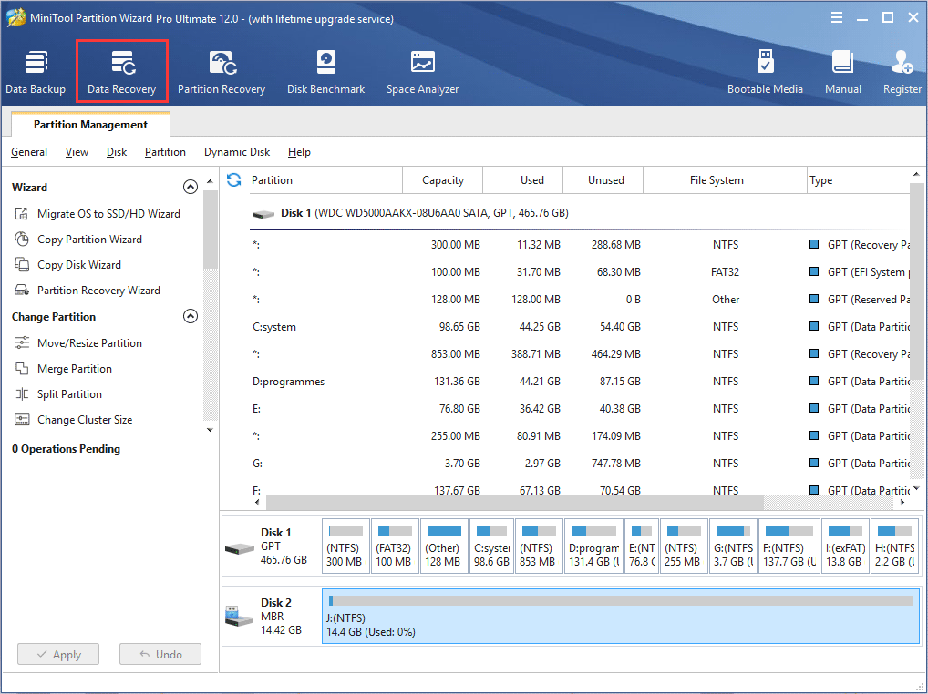The height and width of the screenshot is (694, 928).
Task: Switch to Partition Management tab
Action: click(x=90, y=124)
